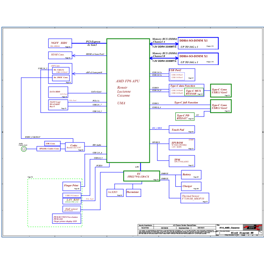This screenshot has height=264, width=264.
Task: Select the NGFF Card WLAN&BT block
Action: 58,105
